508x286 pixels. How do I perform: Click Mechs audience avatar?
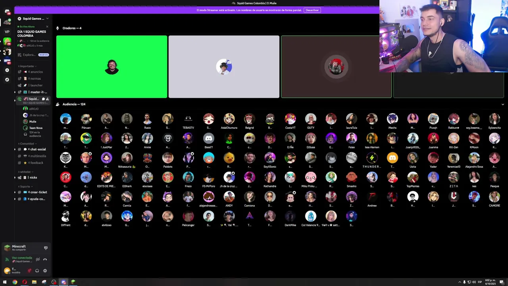point(392,119)
